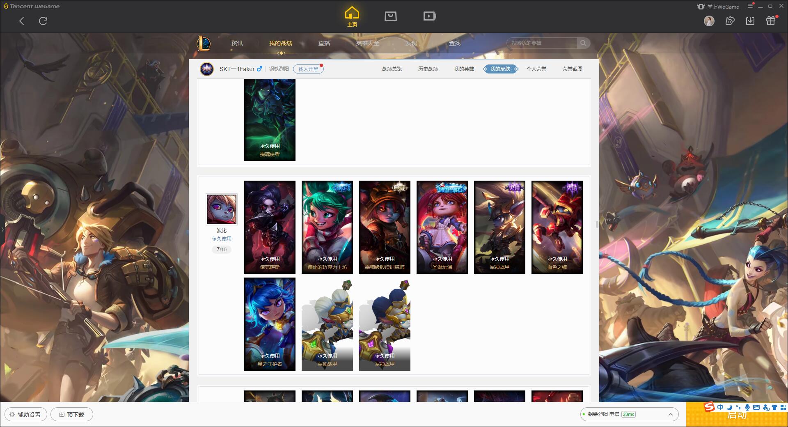Click the 预下载 button
The height and width of the screenshot is (427, 788).
point(72,414)
